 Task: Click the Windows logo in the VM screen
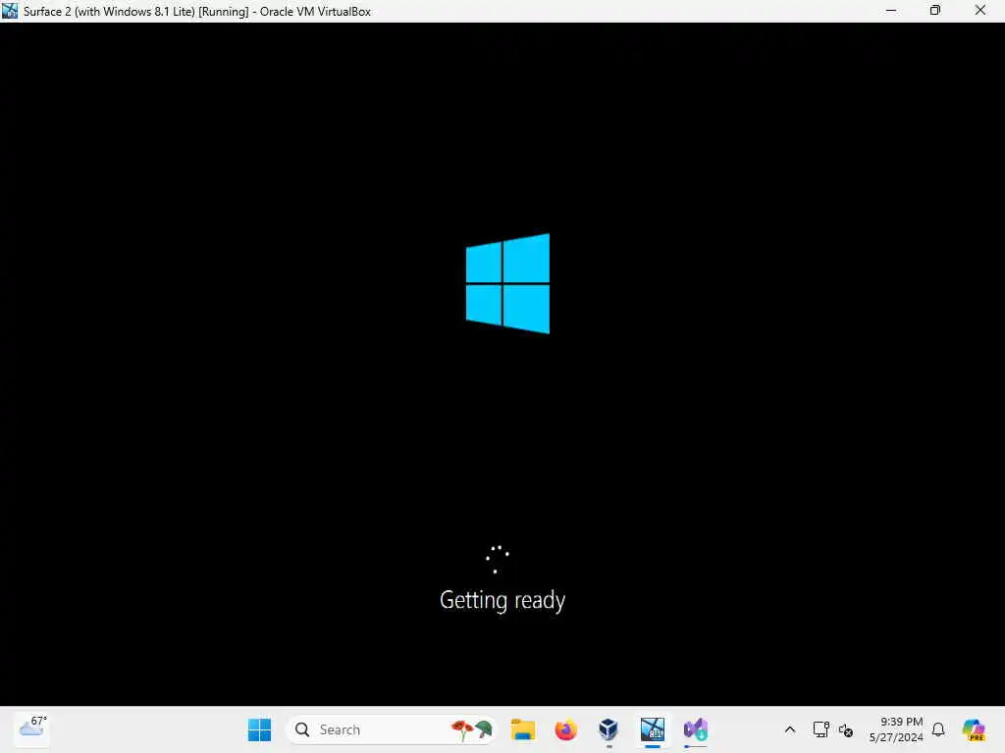click(x=507, y=283)
